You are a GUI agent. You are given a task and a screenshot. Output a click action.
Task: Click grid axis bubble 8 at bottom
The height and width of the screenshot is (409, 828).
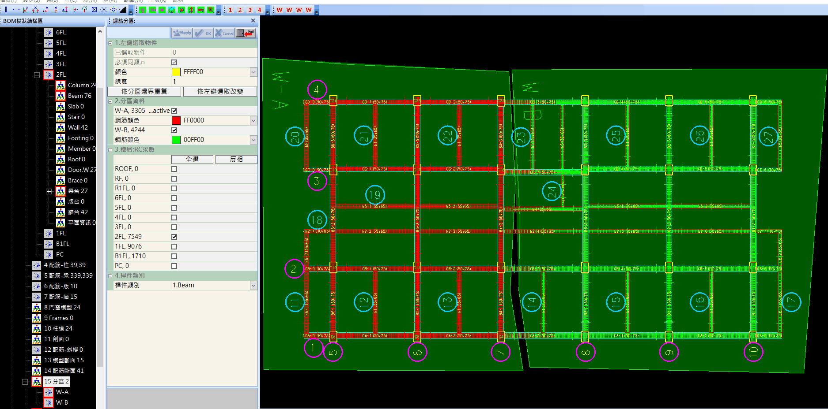click(x=586, y=352)
